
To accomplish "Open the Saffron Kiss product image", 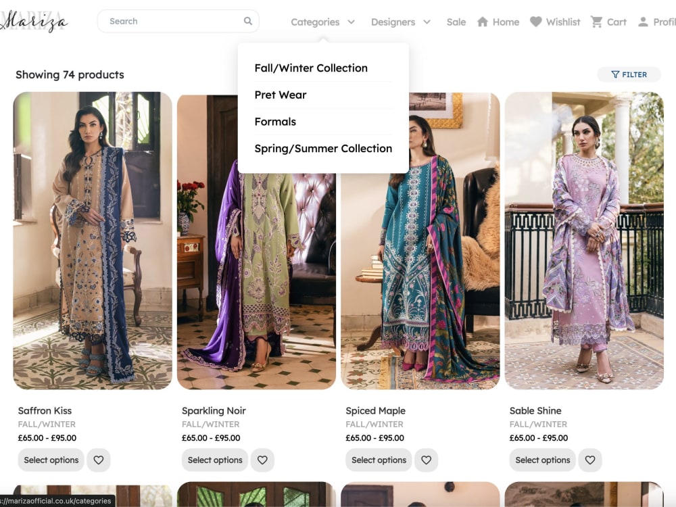I will pos(93,241).
